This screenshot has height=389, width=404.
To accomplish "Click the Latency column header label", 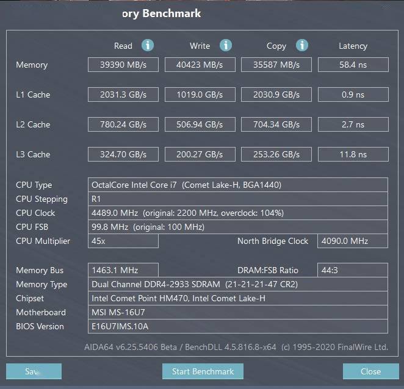I will pyautogui.click(x=353, y=46).
